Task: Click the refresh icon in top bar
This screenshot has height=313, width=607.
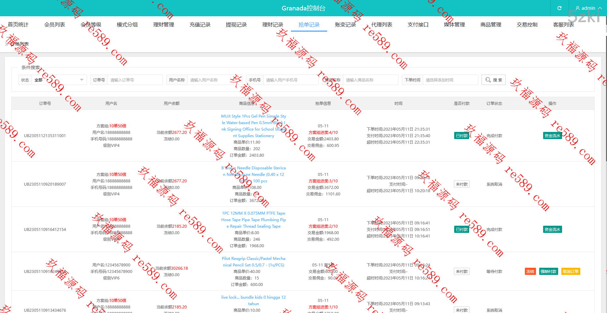Action: [559, 8]
